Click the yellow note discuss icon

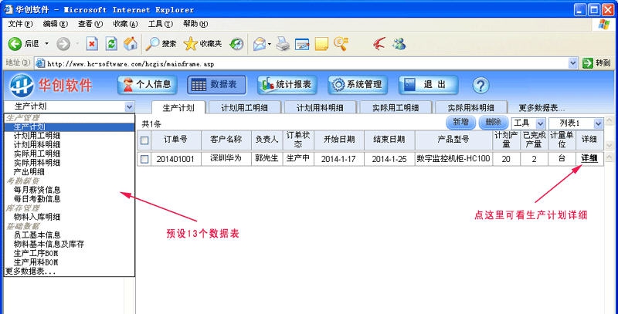[321, 44]
